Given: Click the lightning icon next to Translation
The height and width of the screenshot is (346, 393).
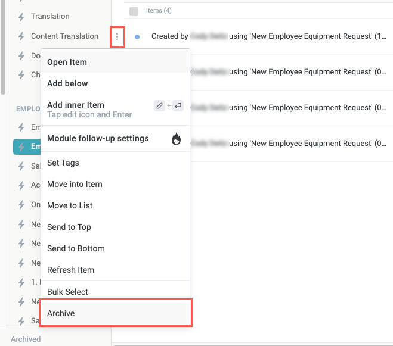Looking at the screenshot, I should (x=21, y=17).
